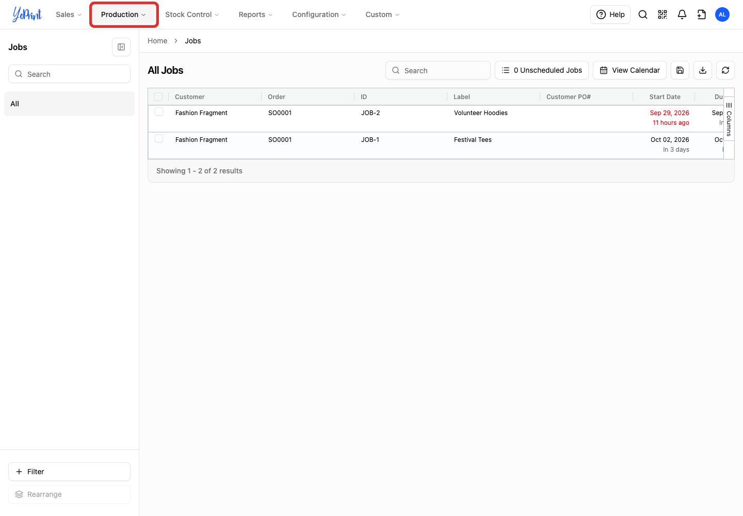Open 0 Unscheduled Jobs list
The image size is (743, 516).
(542, 70)
